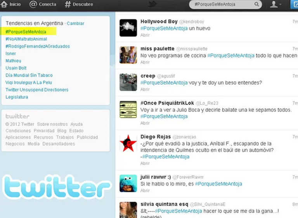The height and width of the screenshot is (218, 298).
Task: Open @ForeverRawrr username
Action: coord(188,177)
